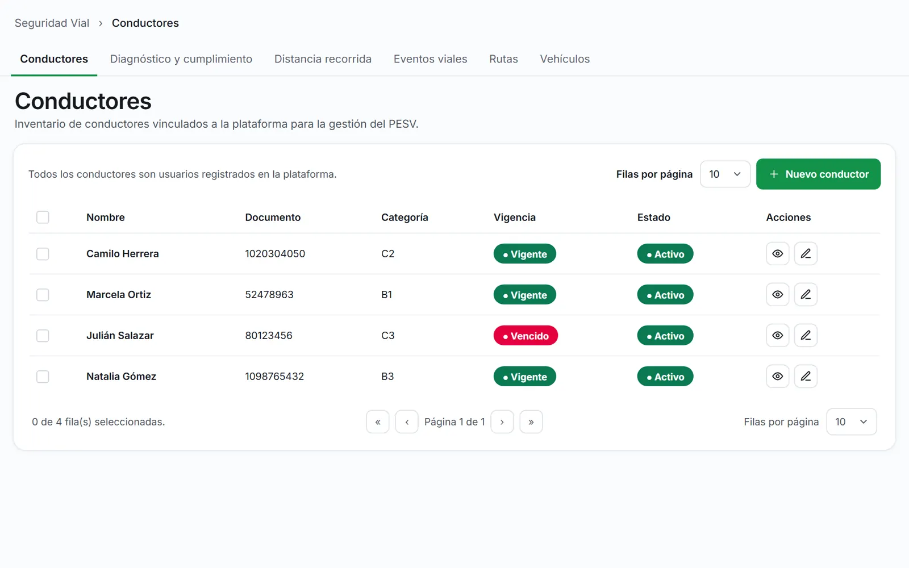The width and height of the screenshot is (909, 568).
Task: Open the bottom Filas por página dropdown
Action: point(851,422)
